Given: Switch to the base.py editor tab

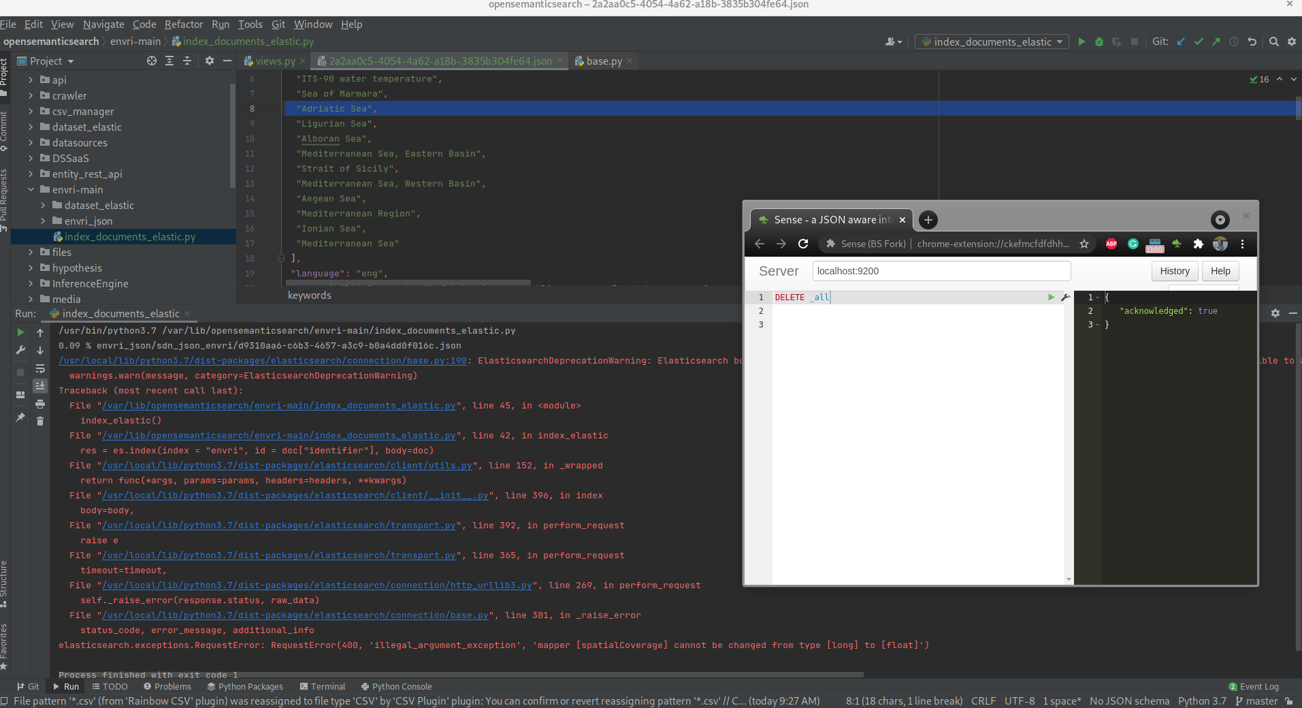Looking at the screenshot, I should point(604,61).
